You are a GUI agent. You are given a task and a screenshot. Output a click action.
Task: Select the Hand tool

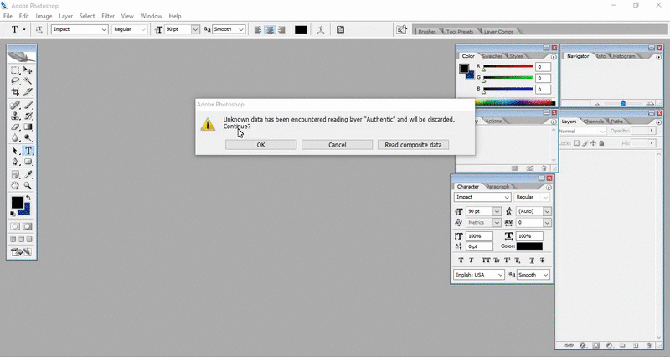[15, 185]
